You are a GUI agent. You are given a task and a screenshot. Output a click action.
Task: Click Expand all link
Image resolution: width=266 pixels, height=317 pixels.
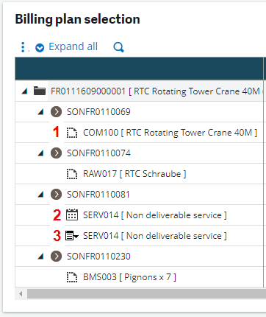pyautogui.click(x=66, y=46)
